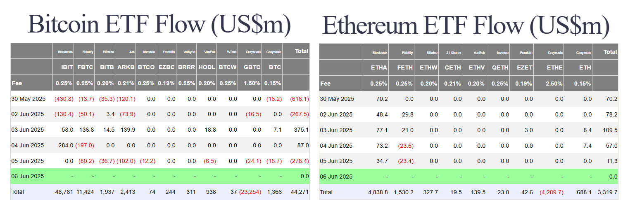This screenshot has height=200, width=623.
Task: Click the Bitcoin ETF Flow title
Action: pyautogui.click(x=159, y=25)
